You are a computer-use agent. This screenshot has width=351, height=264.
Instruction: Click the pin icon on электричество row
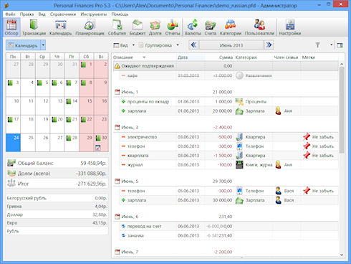[307, 137]
